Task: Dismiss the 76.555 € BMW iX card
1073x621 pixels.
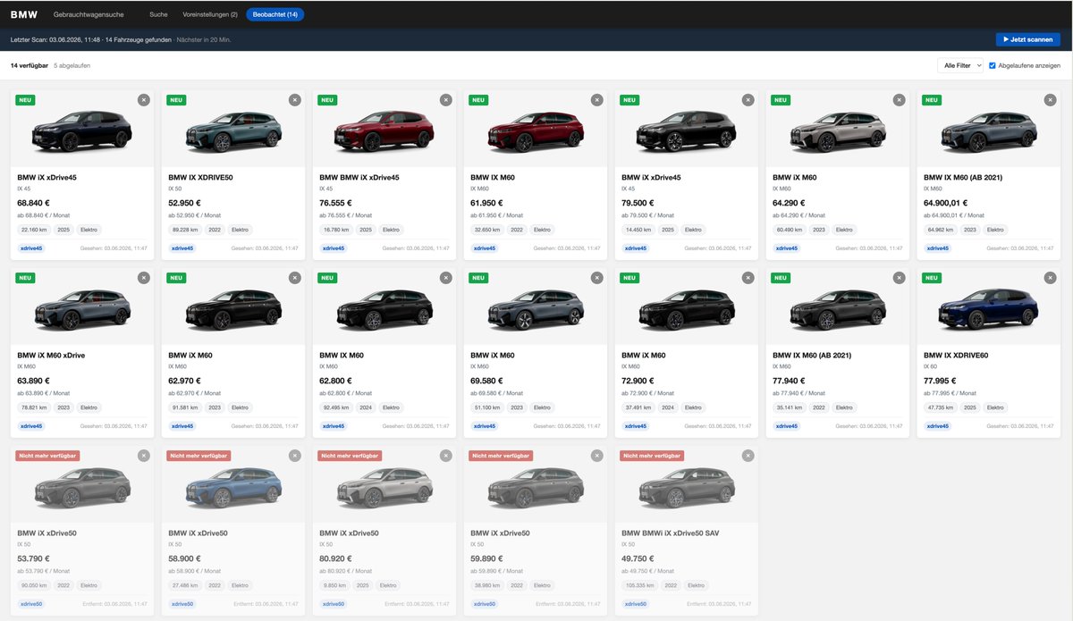Action: pos(445,100)
